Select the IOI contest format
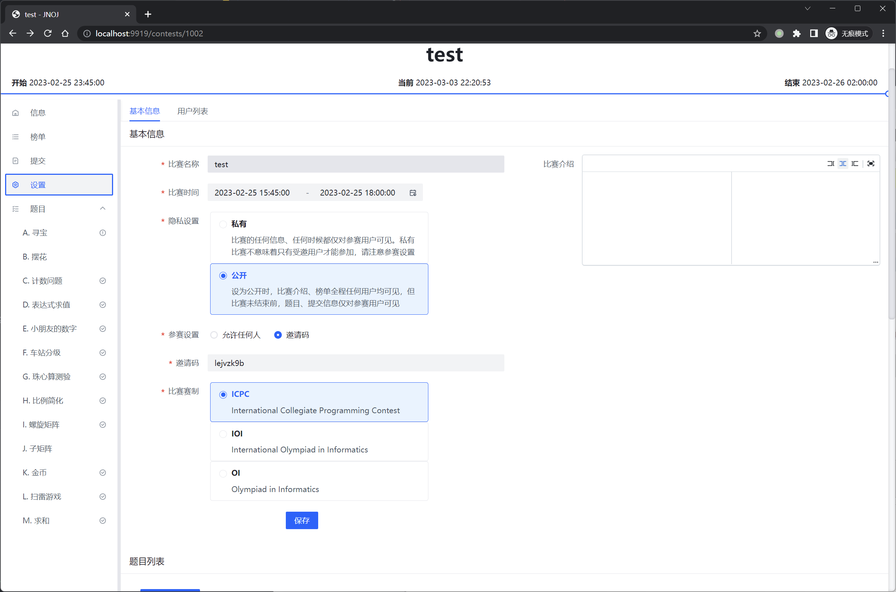The image size is (896, 592). click(x=319, y=441)
